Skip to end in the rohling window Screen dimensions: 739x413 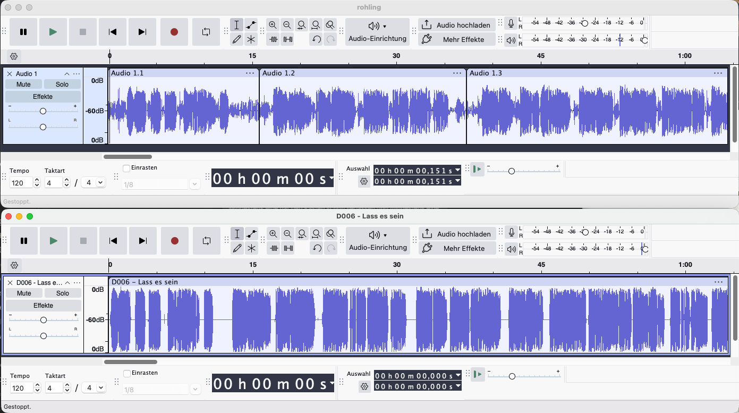142,32
